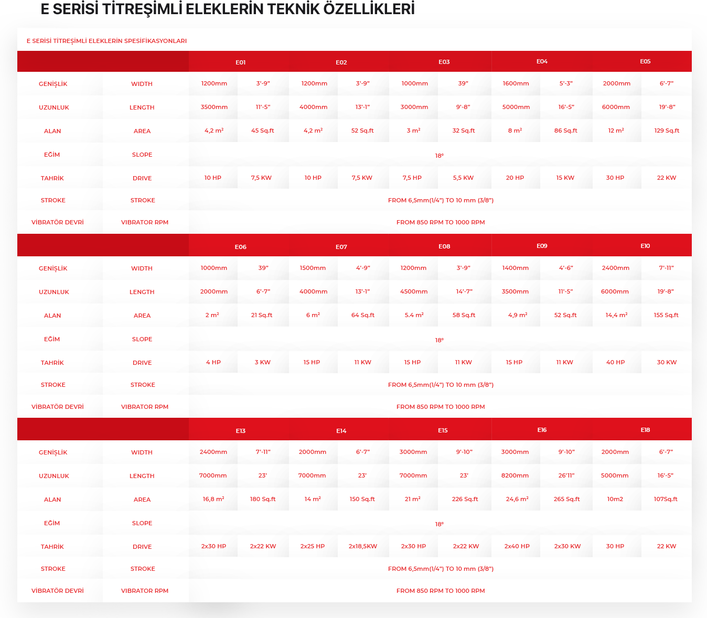The width and height of the screenshot is (707, 618).
Task: Open the E Serisi spesifikasyonları tab label
Action: [106, 41]
